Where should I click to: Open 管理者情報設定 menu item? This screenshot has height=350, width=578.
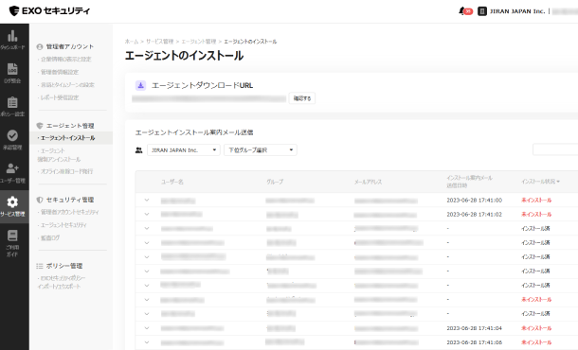pos(59,72)
